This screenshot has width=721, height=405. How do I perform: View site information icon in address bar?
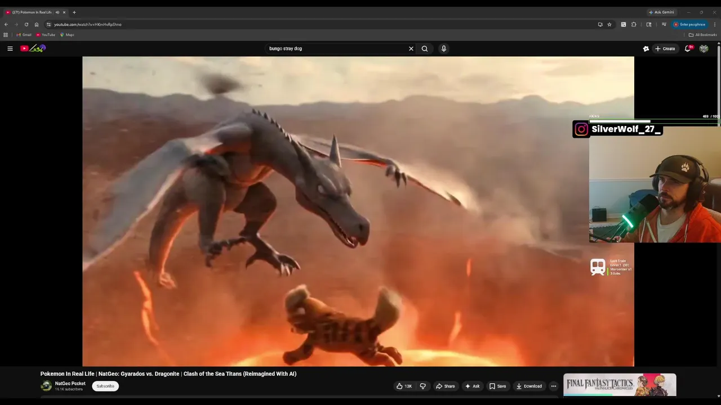point(48,24)
